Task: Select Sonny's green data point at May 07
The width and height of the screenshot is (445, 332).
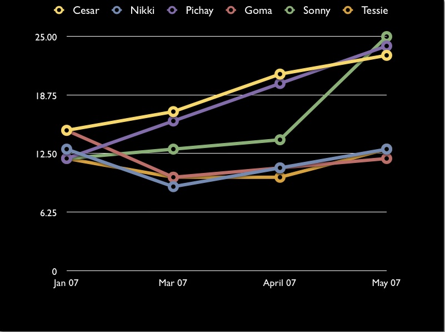Action: (x=386, y=37)
